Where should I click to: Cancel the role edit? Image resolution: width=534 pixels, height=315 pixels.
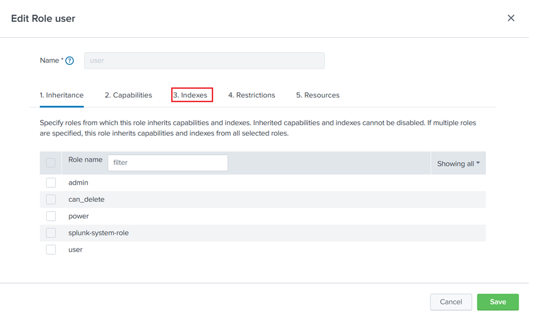(x=450, y=302)
